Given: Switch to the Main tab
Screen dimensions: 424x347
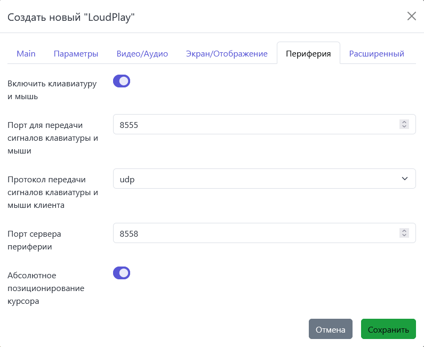Looking at the screenshot, I should point(26,54).
